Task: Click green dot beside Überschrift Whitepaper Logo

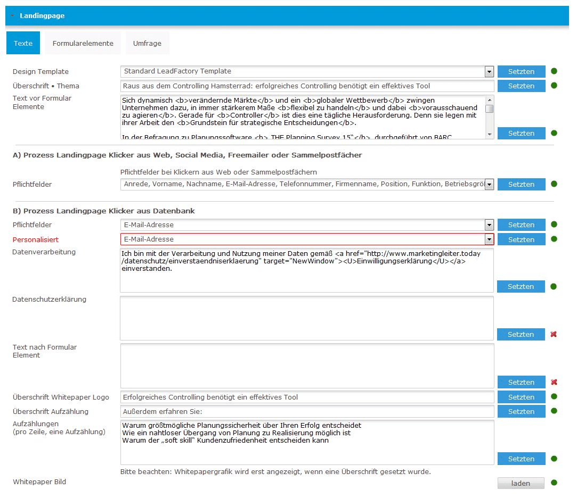Action: [554, 397]
